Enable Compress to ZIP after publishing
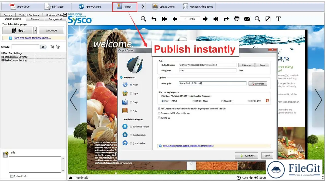325x182 pixels. tap(159, 113)
